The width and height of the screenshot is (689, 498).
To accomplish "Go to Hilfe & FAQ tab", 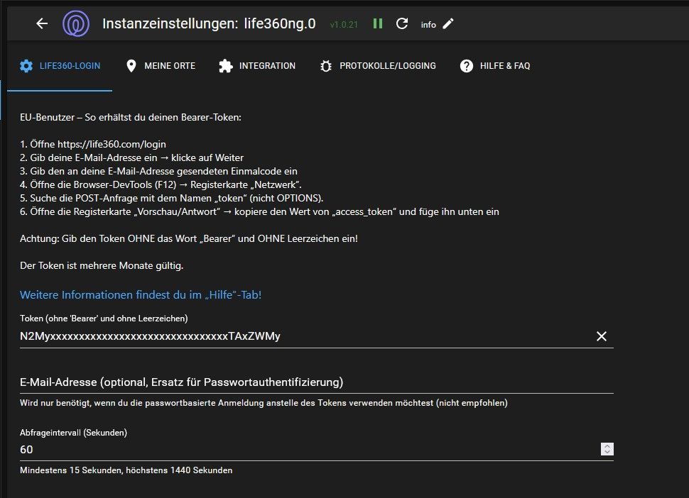I will pos(505,66).
